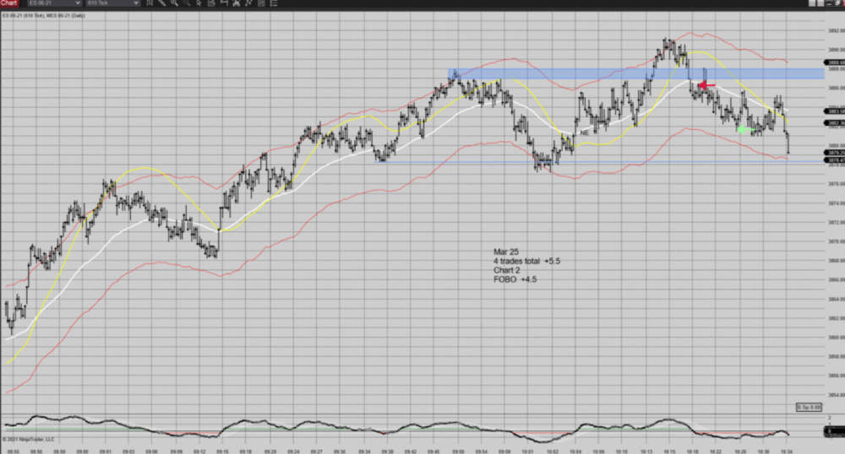Select the cursor pointer tool
845x454 pixels.
coord(199,3)
